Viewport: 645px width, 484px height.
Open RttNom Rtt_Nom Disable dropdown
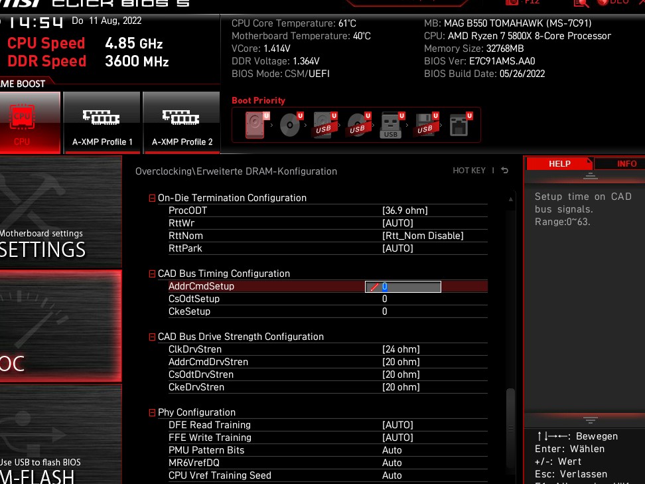click(x=423, y=236)
